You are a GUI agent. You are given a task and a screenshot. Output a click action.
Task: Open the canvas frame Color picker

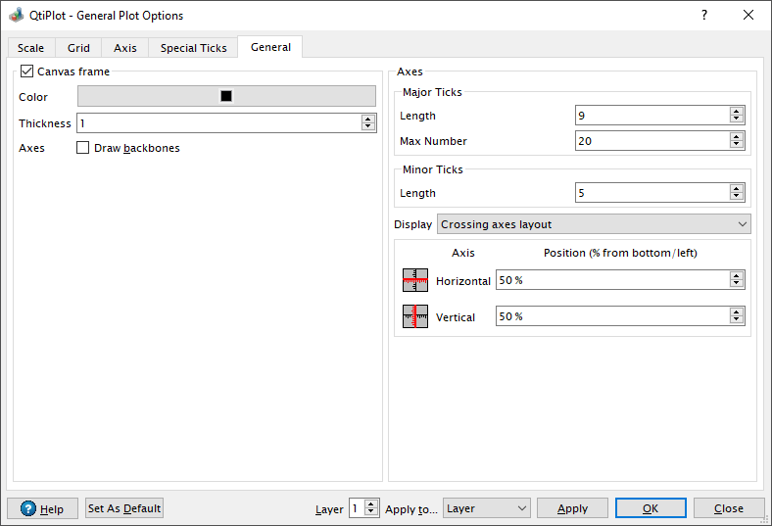pyautogui.click(x=226, y=96)
